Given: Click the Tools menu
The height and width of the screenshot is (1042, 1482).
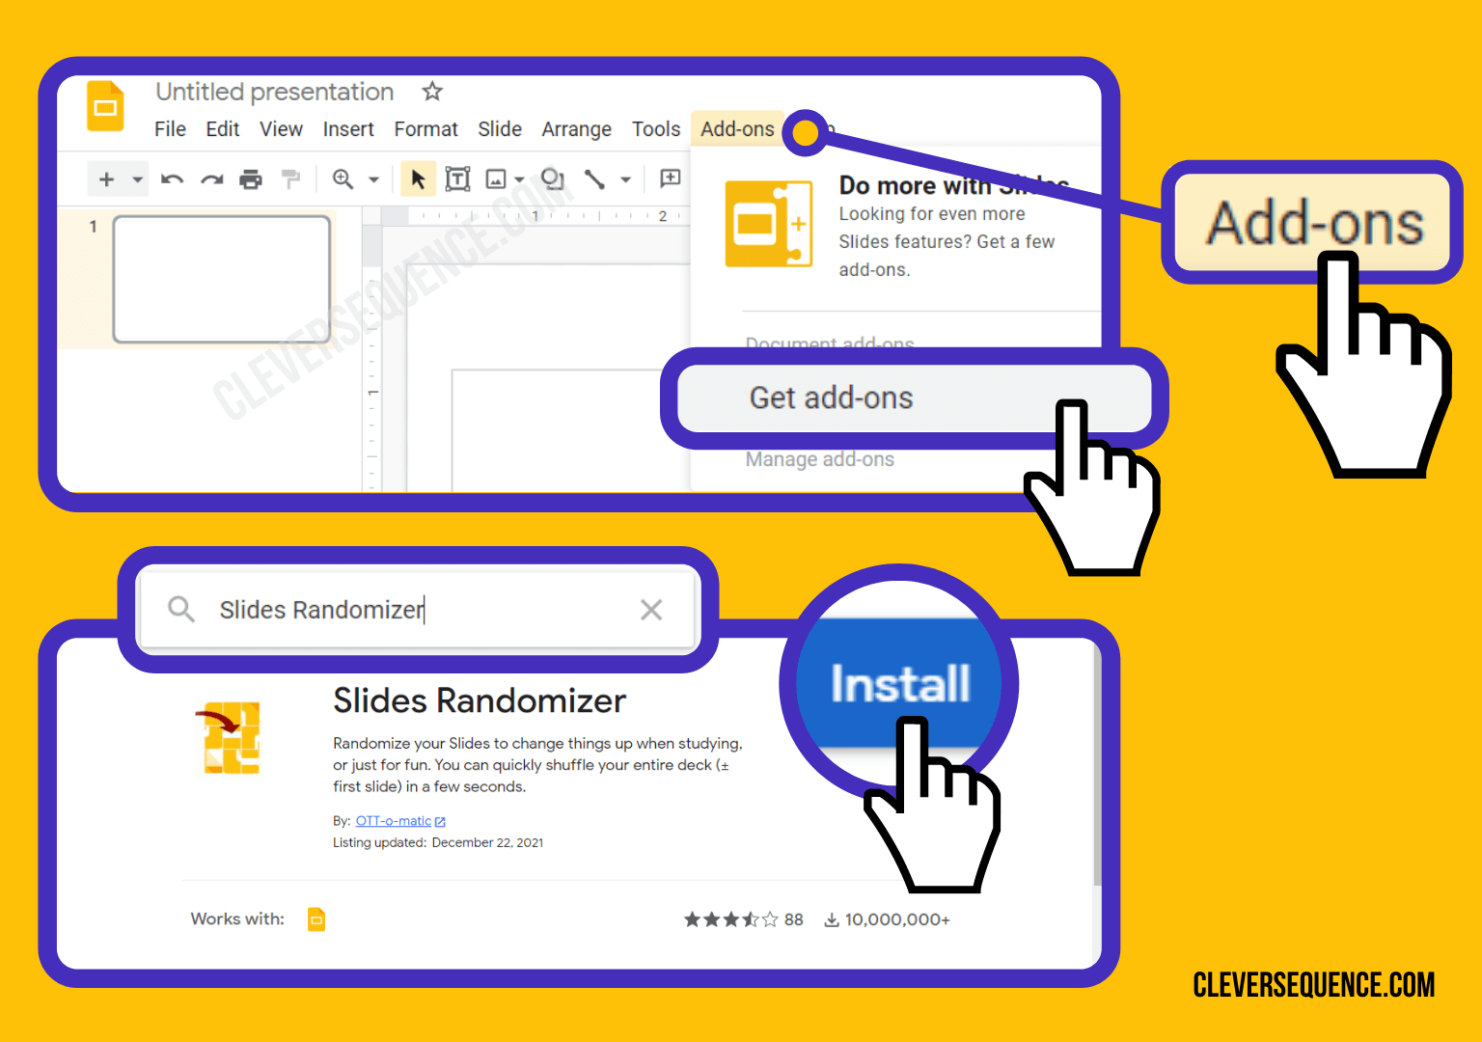Looking at the screenshot, I should click(x=655, y=128).
